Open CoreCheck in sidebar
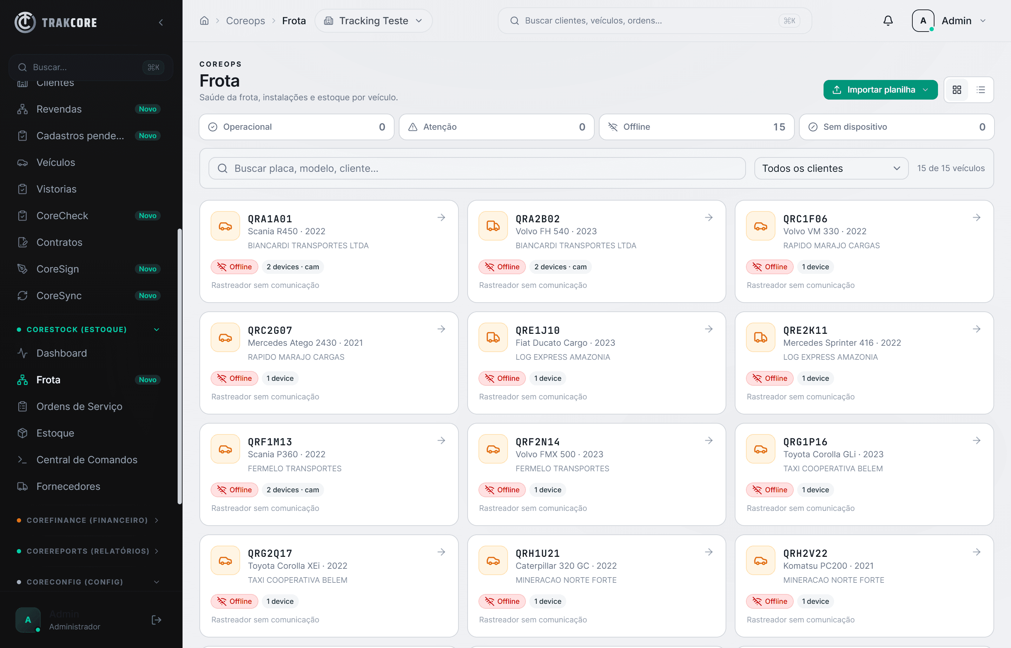1011x648 pixels. 88,216
